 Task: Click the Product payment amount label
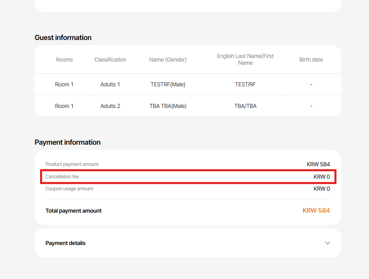pos(72,164)
